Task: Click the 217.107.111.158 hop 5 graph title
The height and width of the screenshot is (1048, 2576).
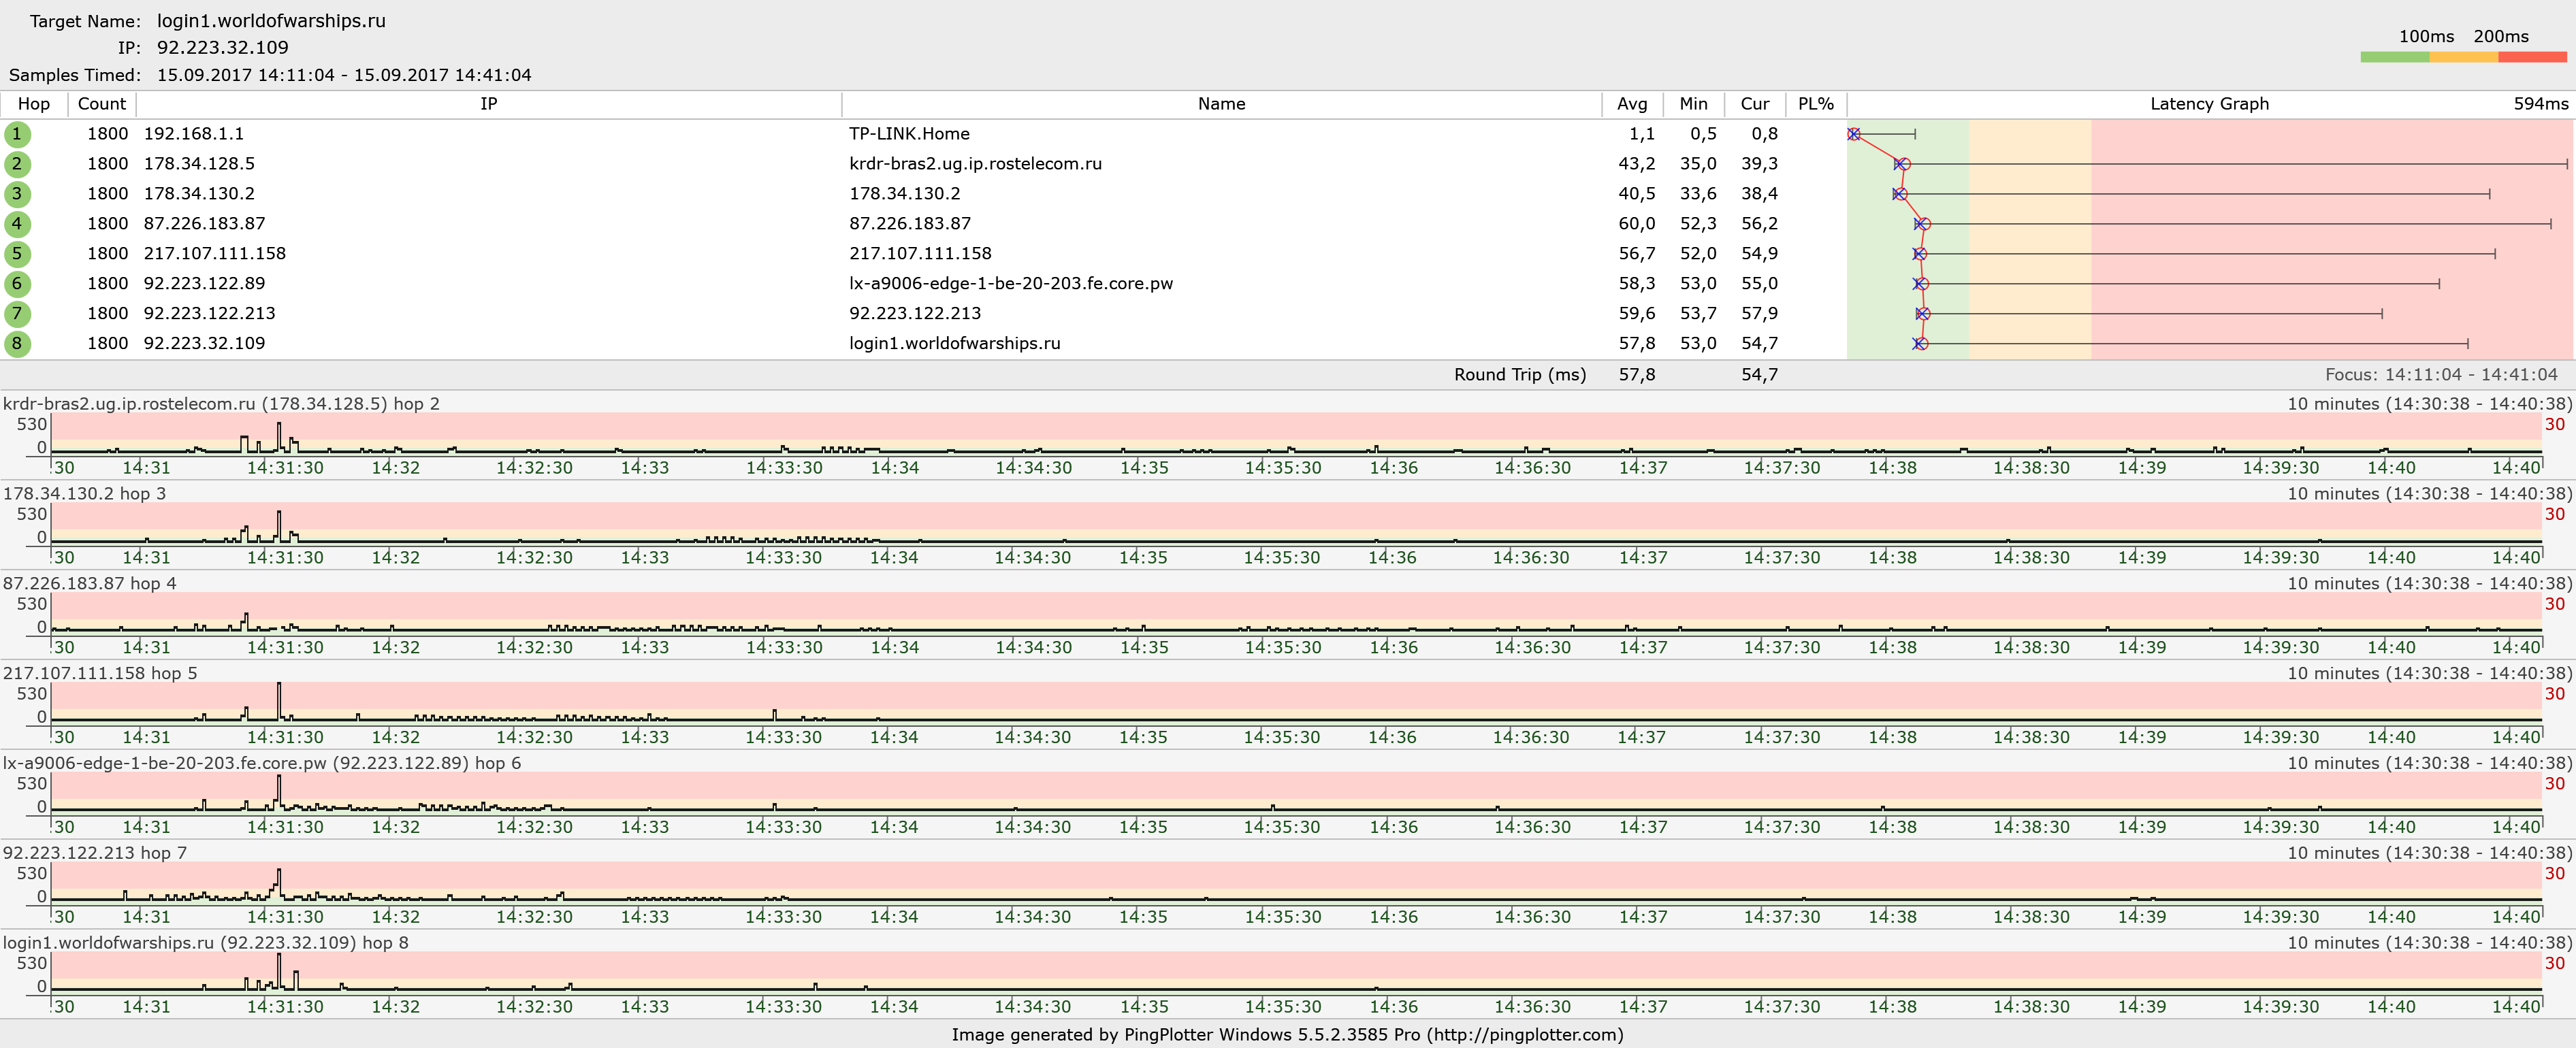Action: coord(100,674)
